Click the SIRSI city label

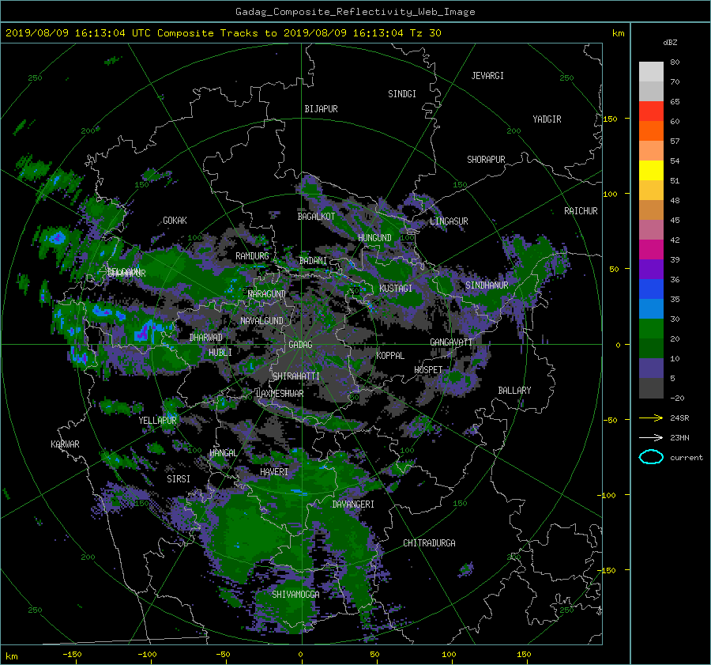[179, 479]
